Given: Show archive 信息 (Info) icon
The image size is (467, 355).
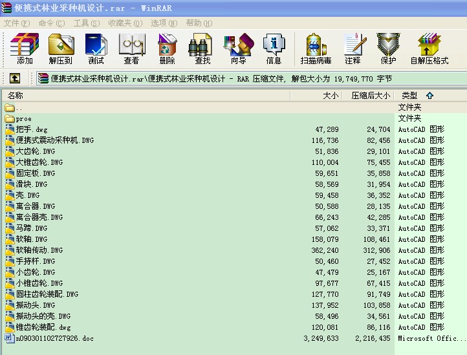Looking at the screenshot, I should (x=274, y=48).
